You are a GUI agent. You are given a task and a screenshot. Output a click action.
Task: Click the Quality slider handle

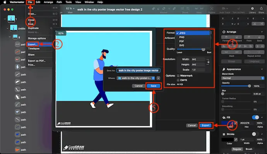203,49
